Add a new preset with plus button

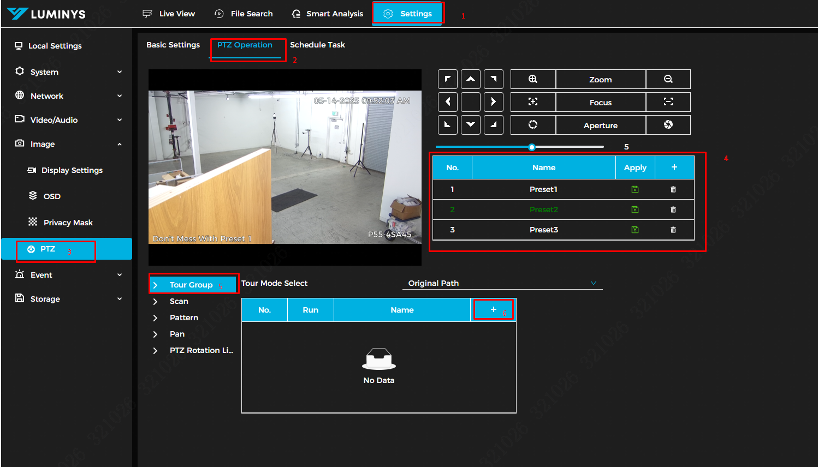coord(674,167)
